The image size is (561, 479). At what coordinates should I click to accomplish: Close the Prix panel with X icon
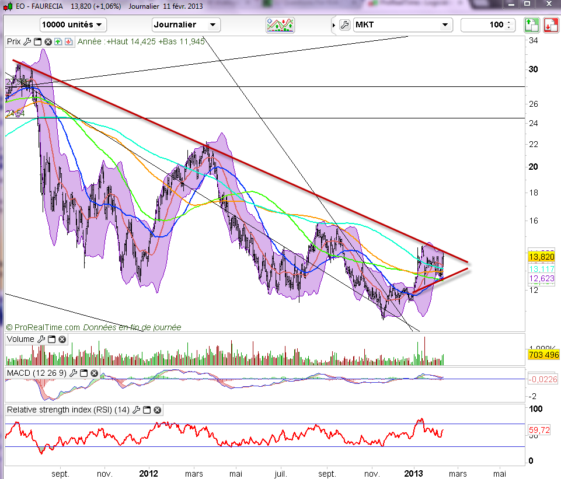48,42
